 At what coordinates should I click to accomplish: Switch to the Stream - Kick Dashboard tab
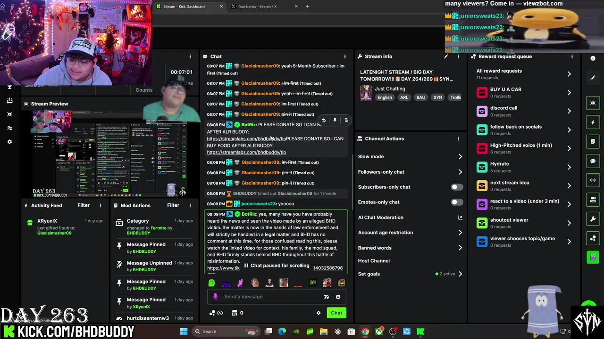point(190,7)
